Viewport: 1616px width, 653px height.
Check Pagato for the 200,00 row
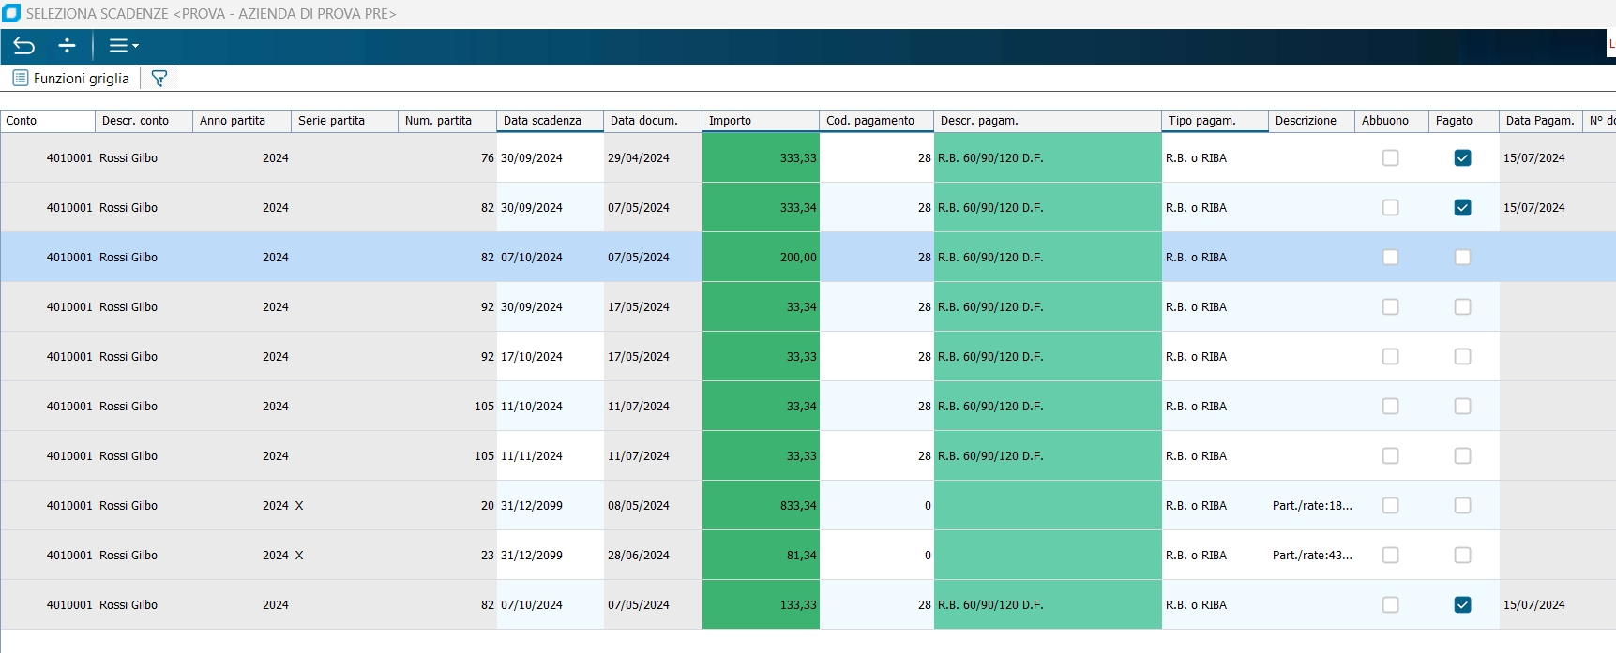click(x=1462, y=258)
